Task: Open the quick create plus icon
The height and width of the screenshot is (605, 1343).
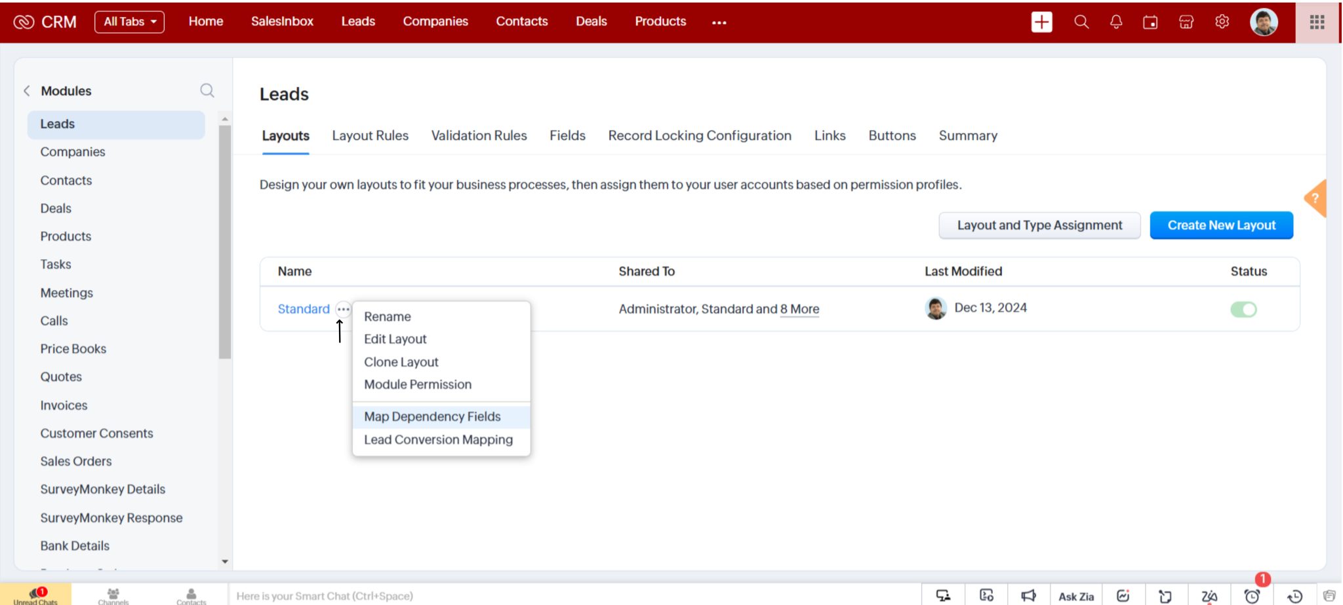Action: (x=1041, y=22)
